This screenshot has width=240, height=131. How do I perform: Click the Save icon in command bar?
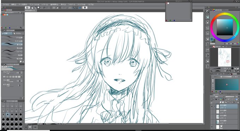click(x=38, y=7)
